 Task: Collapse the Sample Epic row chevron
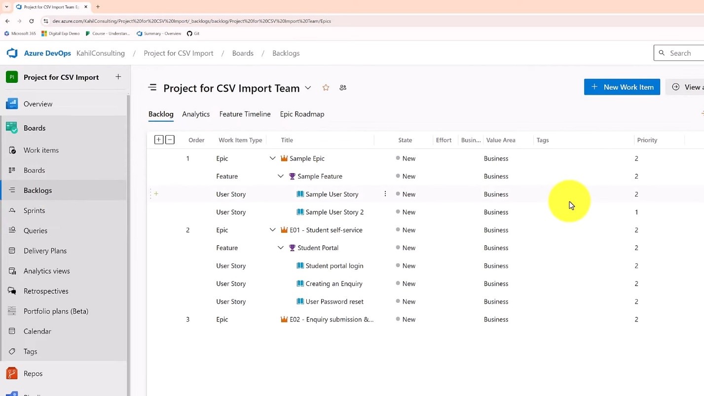pos(273,158)
